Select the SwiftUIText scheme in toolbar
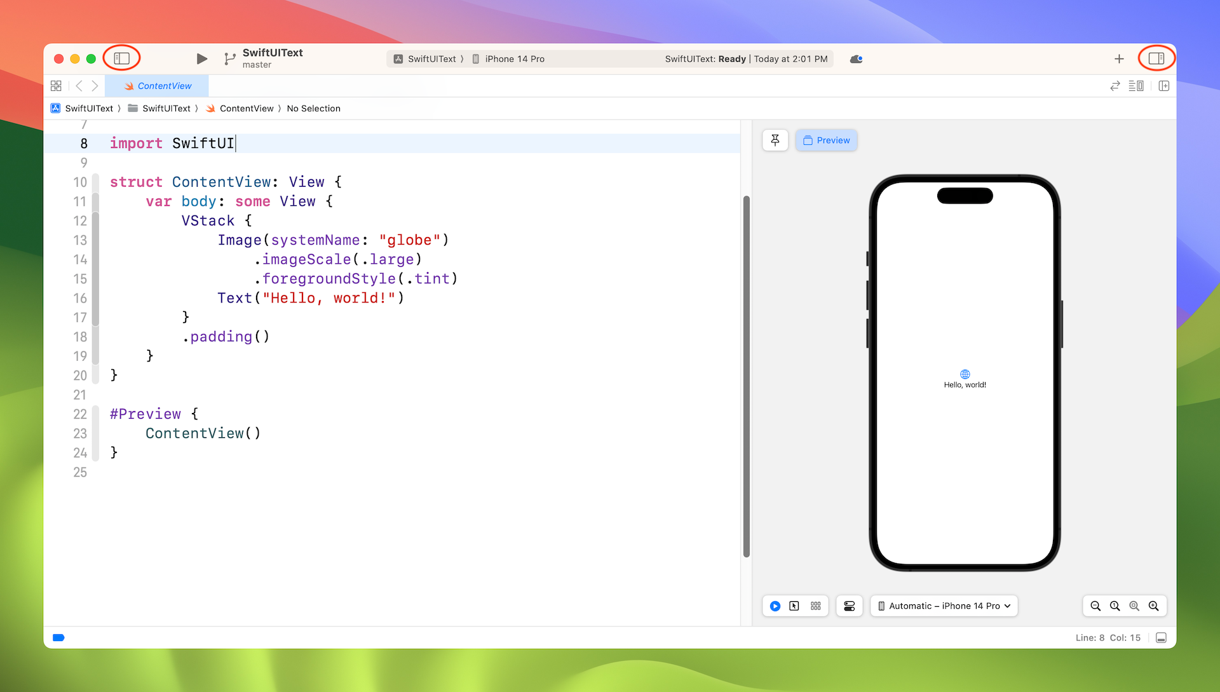The width and height of the screenshot is (1220, 692). (x=424, y=58)
